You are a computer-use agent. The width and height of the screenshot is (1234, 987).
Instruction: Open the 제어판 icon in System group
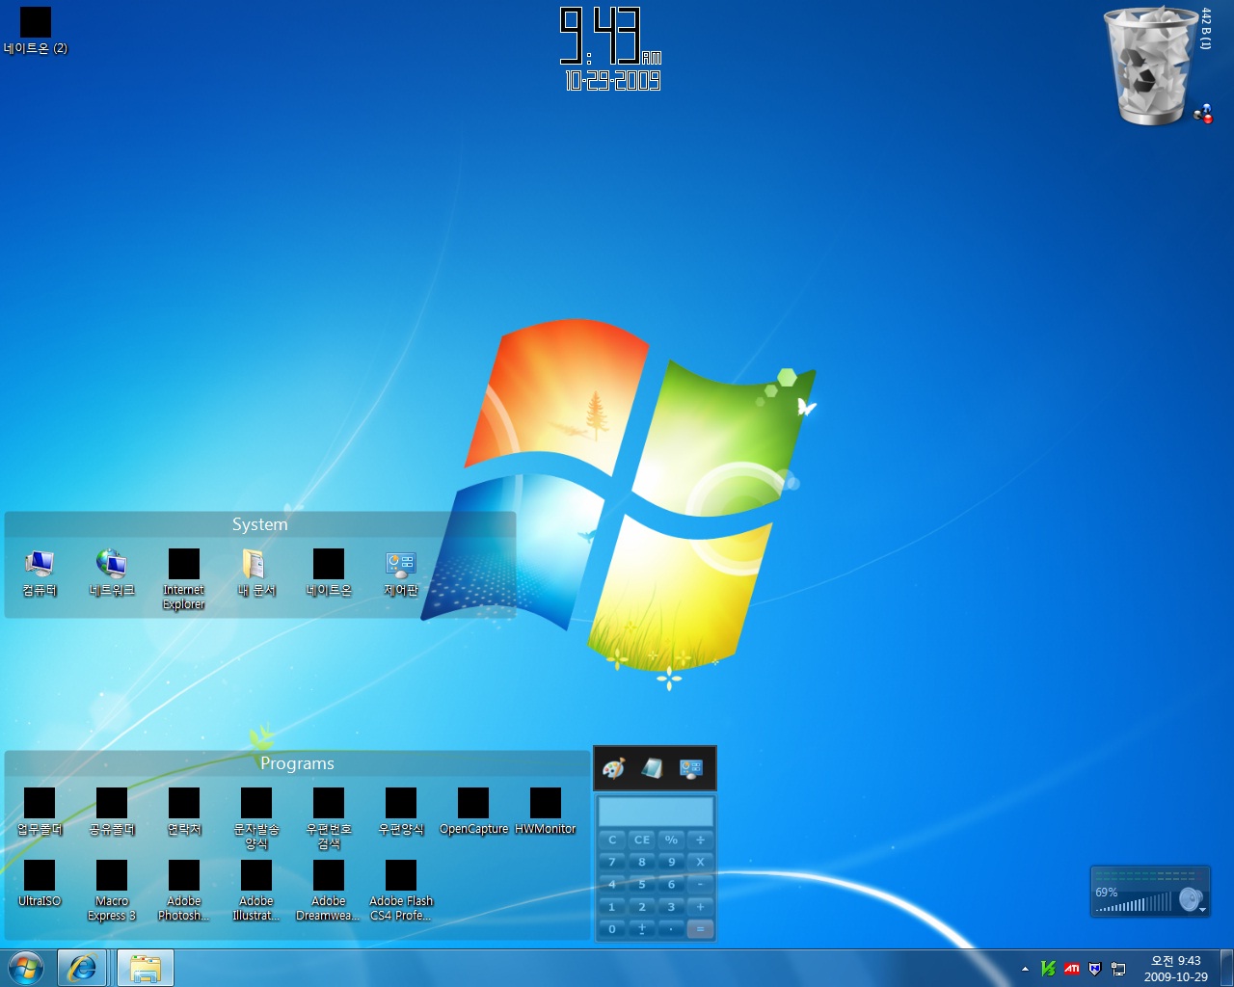[x=401, y=573]
